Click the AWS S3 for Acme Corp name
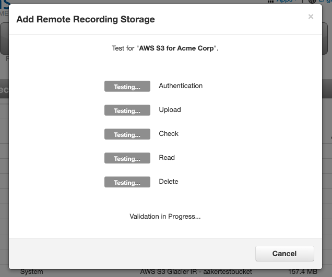Screen dimensions: 332x277 pos(176,48)
